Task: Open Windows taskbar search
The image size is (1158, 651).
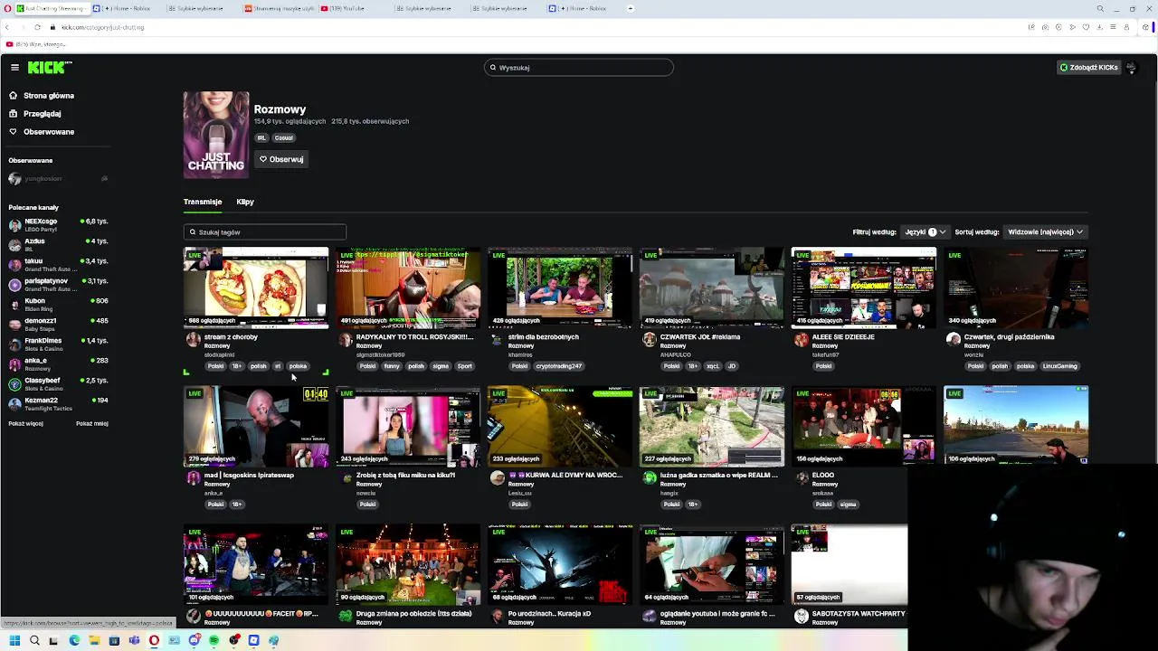Action: (x=34, y=641)
